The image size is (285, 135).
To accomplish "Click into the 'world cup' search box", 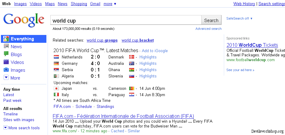I will click(x=126, y=20).
